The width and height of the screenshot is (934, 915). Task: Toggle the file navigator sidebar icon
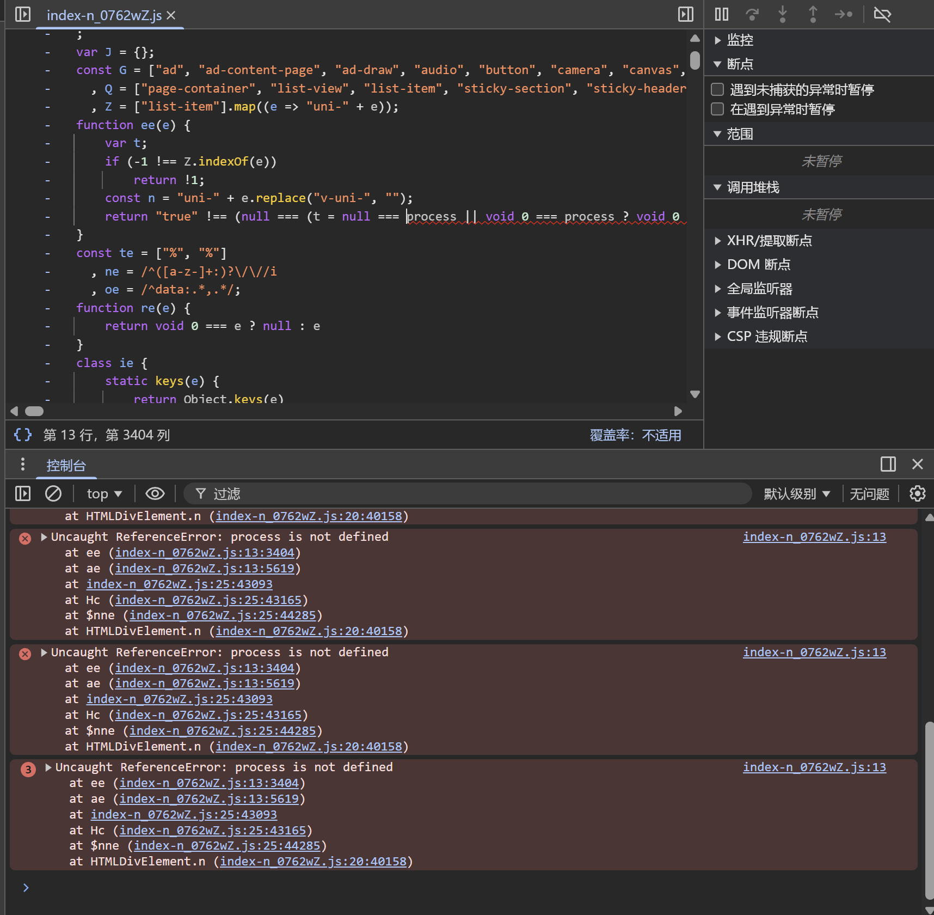pos(23,14)
